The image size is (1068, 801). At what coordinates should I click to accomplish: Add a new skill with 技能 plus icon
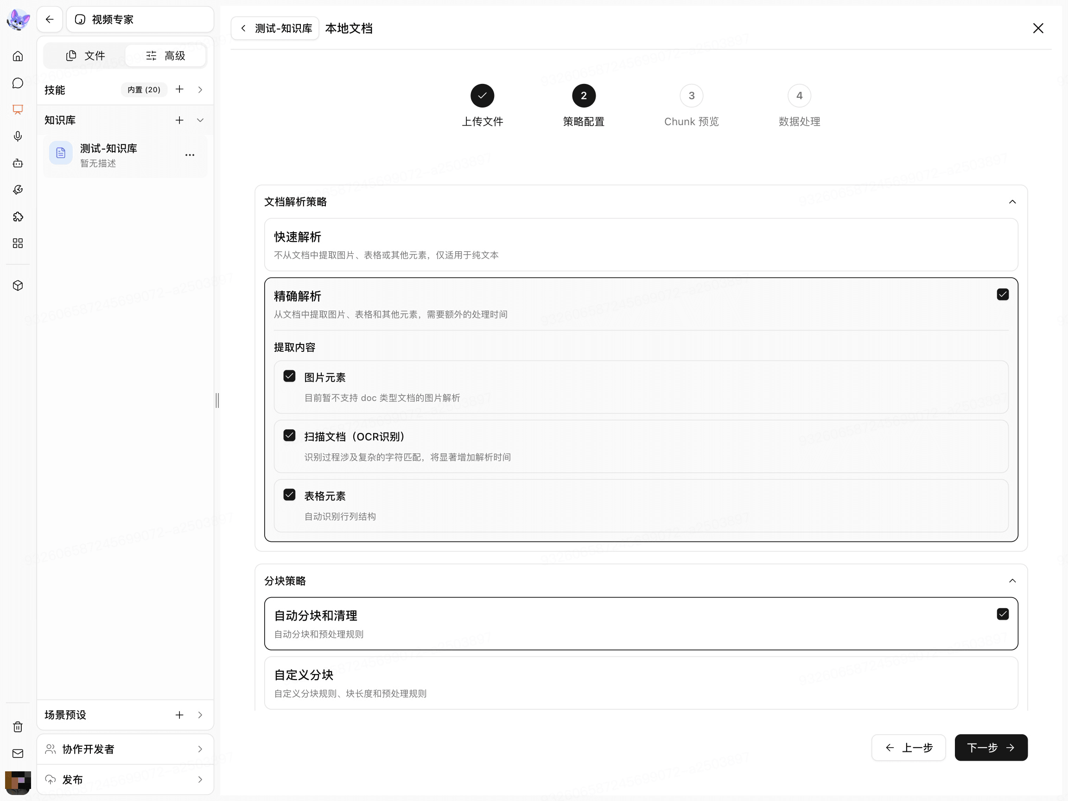click(179, 89)
